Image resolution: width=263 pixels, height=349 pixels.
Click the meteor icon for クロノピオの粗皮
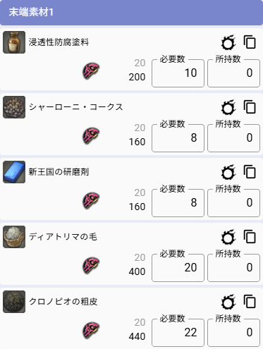click(x=228, y=302)
